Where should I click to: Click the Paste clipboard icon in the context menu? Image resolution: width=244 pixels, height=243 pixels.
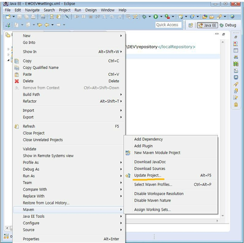[17, 74]
